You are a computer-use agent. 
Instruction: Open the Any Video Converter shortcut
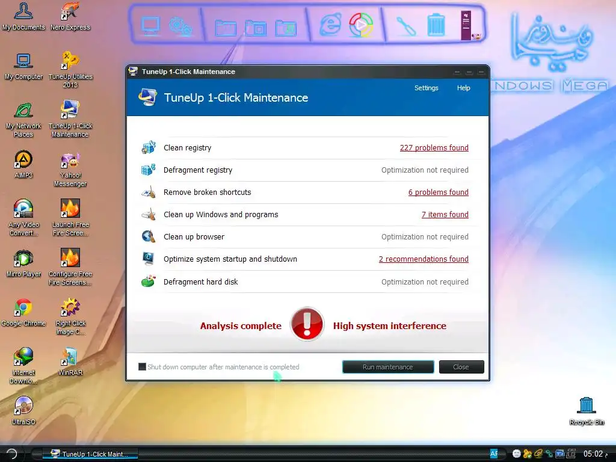[x=23, y=218]
